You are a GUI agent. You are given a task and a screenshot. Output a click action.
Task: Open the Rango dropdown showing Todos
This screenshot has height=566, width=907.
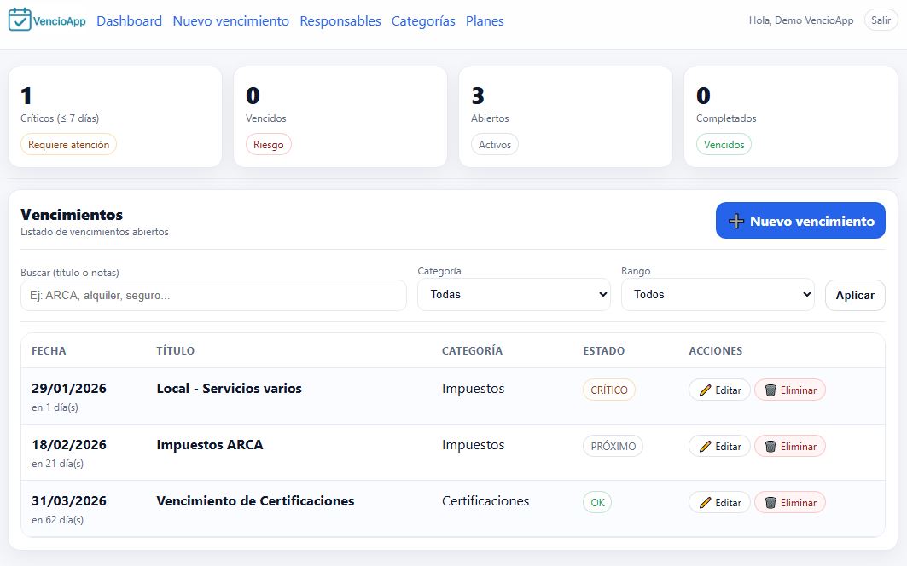tap(718, 294)
